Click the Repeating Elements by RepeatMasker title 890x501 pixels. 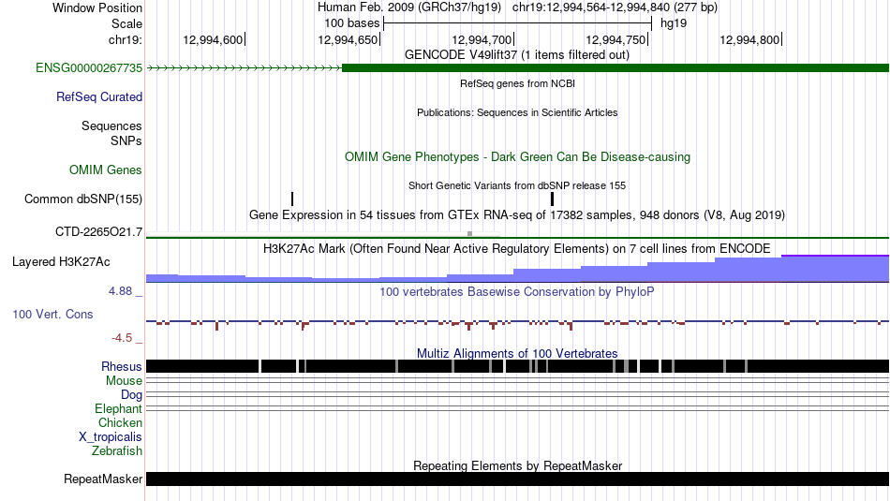coord(517,465)
